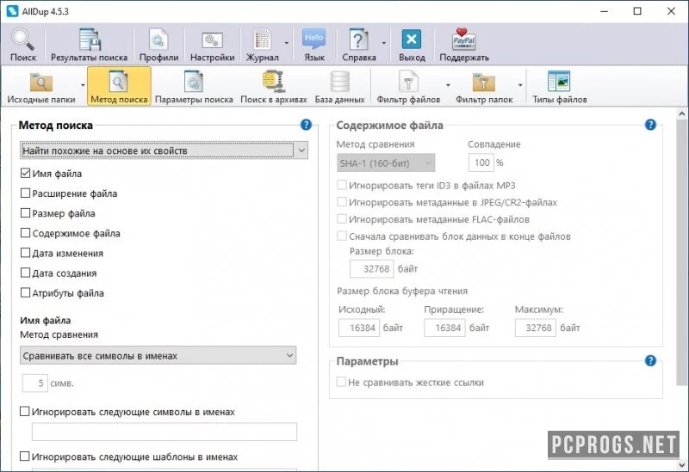
Task: Expand the Справка dropdown arrow
Action: (x=383, y=43)
